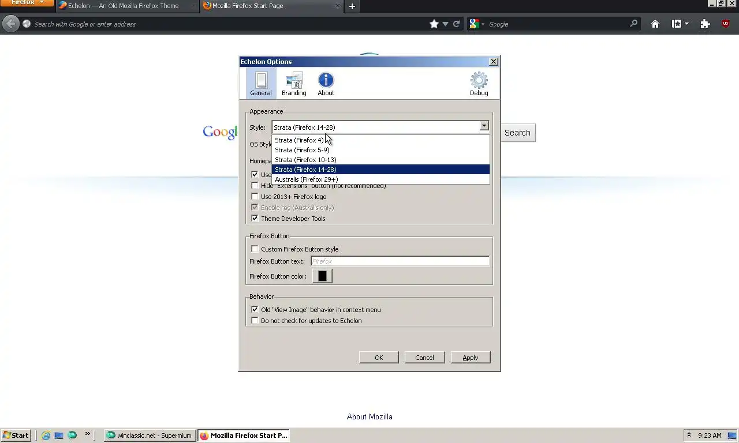Switch to the Branding pane
This screenshot has width=739, height=443.
coord(294,84)
